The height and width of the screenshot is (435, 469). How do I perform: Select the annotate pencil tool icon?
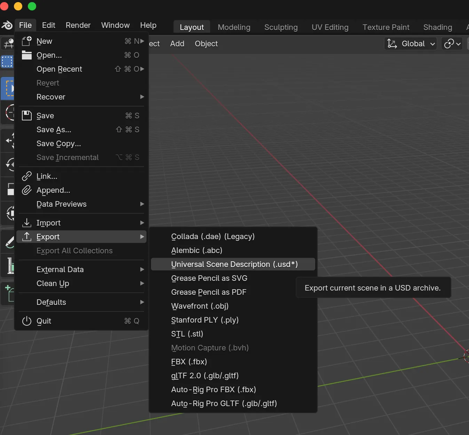(x=8, y=242)
